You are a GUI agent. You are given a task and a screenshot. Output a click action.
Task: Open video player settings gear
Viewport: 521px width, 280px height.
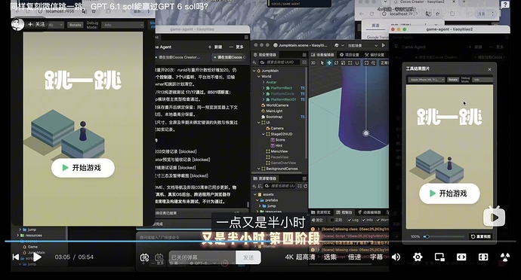418,257
